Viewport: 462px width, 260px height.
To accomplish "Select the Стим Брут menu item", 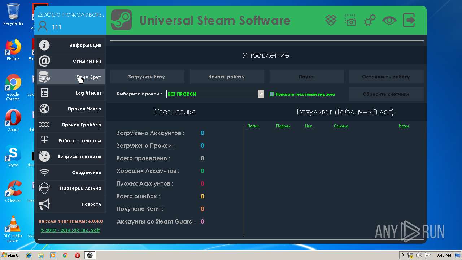I will pyautogui.click(x=71, y=77).
